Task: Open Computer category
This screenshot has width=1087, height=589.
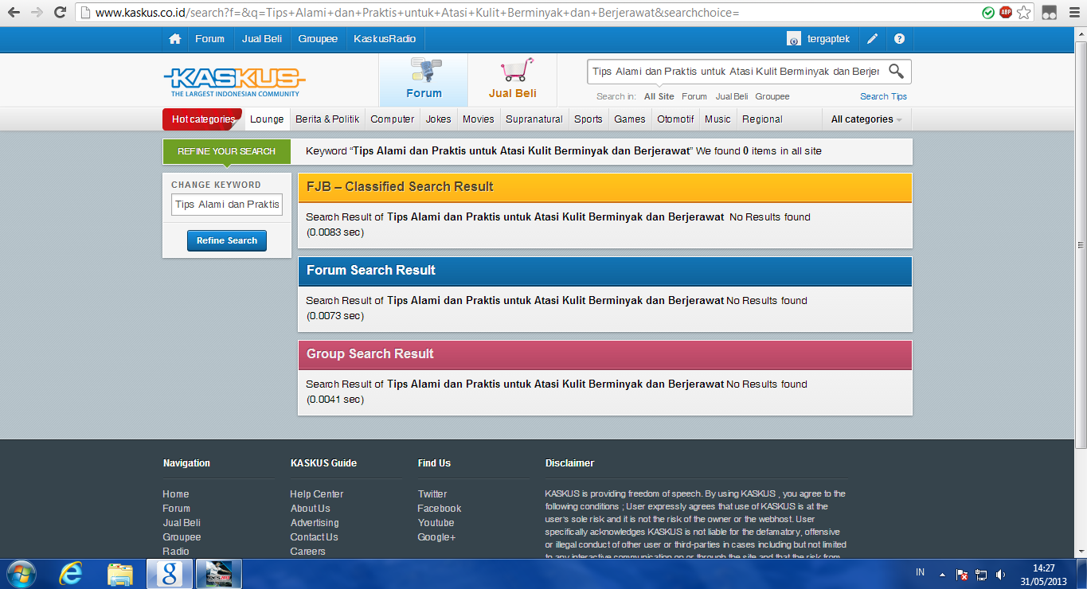Action: coord(393,119)
